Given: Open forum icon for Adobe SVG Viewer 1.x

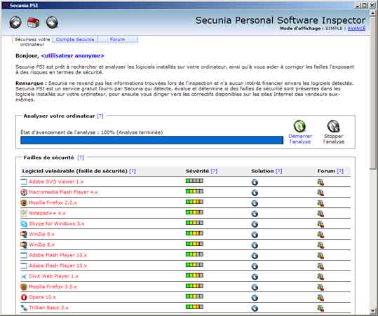Looking at the screenshot, I should (x=320, y=182).
